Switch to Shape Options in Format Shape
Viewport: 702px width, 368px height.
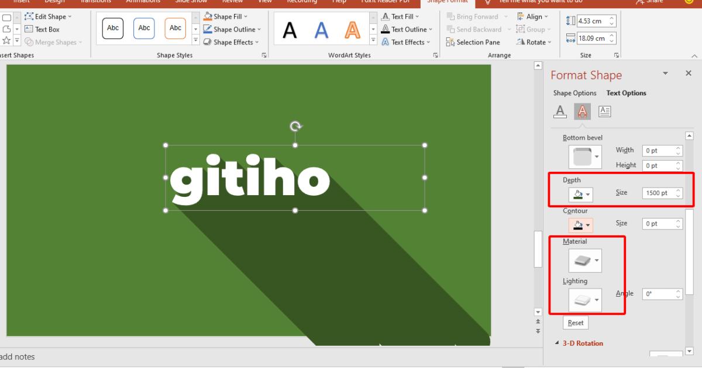[x=574, y=93]
